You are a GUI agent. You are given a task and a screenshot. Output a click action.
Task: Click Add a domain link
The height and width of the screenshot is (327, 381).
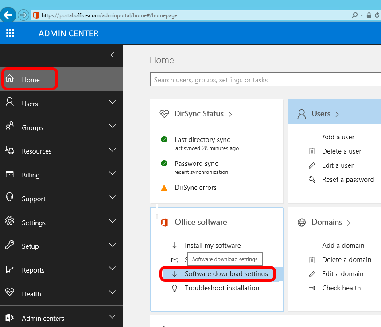coord(343,246)
